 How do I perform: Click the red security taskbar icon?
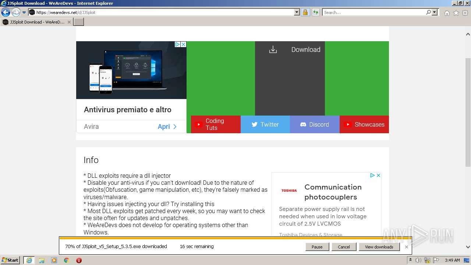pos(79,260)
